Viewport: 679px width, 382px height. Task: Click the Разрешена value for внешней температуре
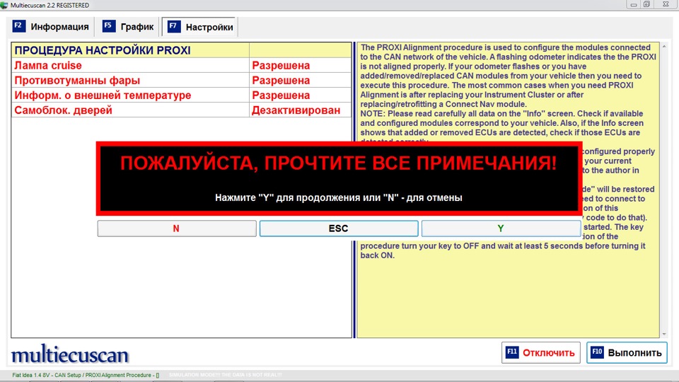pyautogui.click(x=281, y=95)
